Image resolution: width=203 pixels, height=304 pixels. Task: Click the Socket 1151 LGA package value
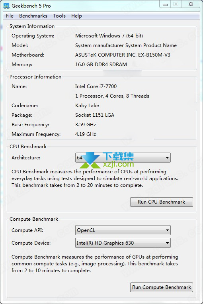click(95, 115)
